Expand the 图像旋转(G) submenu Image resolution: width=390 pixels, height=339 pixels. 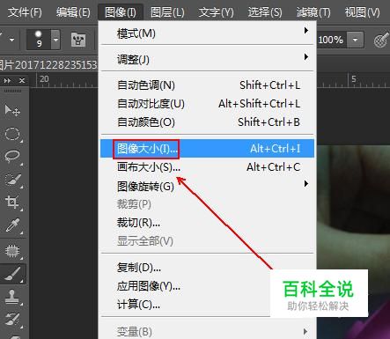[207, 186]
